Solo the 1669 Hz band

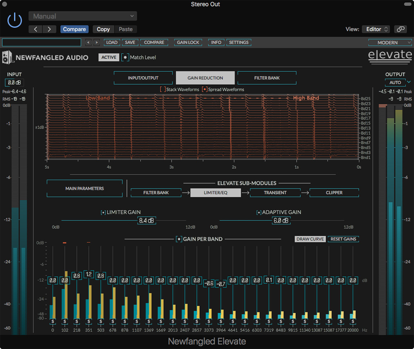[161, 321]
